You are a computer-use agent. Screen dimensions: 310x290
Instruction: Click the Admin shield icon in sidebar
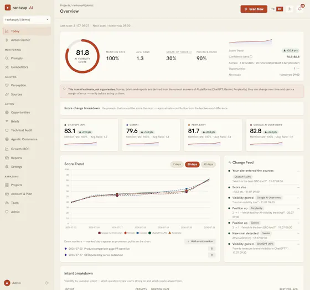(7, 212)
